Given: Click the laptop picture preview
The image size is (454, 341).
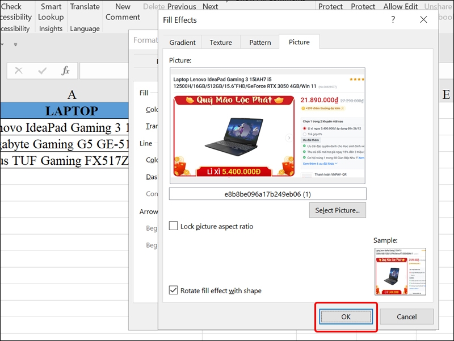Looking at the screenshot, I should pos(267,126).
